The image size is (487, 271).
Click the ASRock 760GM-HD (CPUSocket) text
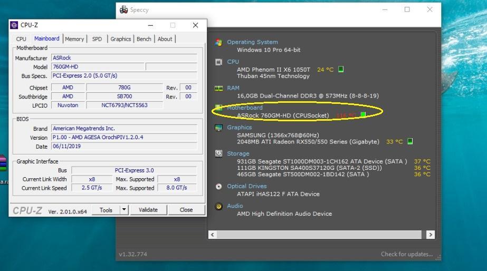click(283, 115)
